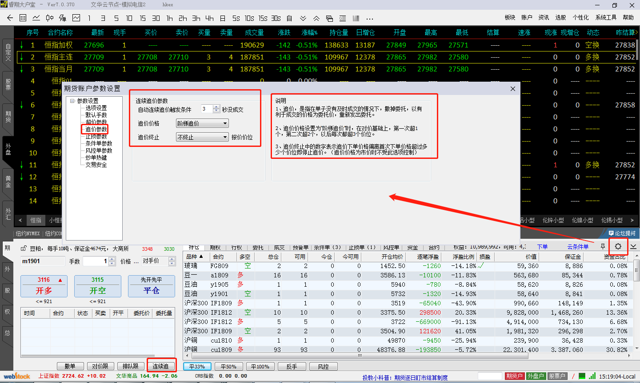Viewport: 640px width, 383px height.
Task: Click the double-chevron down toolbar icon
Action: [303, 18]
